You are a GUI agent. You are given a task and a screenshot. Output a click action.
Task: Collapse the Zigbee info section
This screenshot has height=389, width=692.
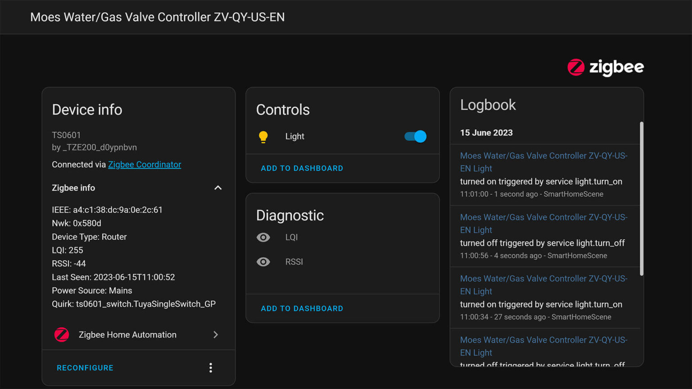click(x=218, y=188)
